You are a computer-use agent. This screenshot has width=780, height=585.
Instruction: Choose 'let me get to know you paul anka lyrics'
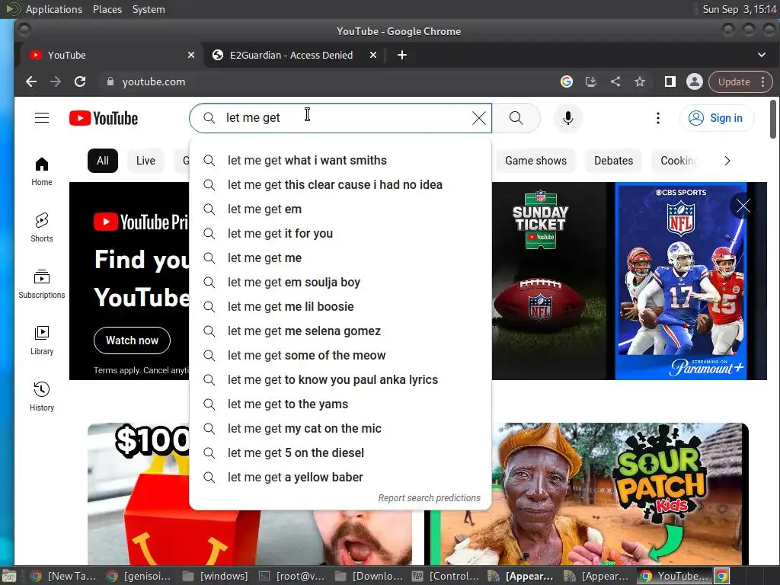(340, 379)
